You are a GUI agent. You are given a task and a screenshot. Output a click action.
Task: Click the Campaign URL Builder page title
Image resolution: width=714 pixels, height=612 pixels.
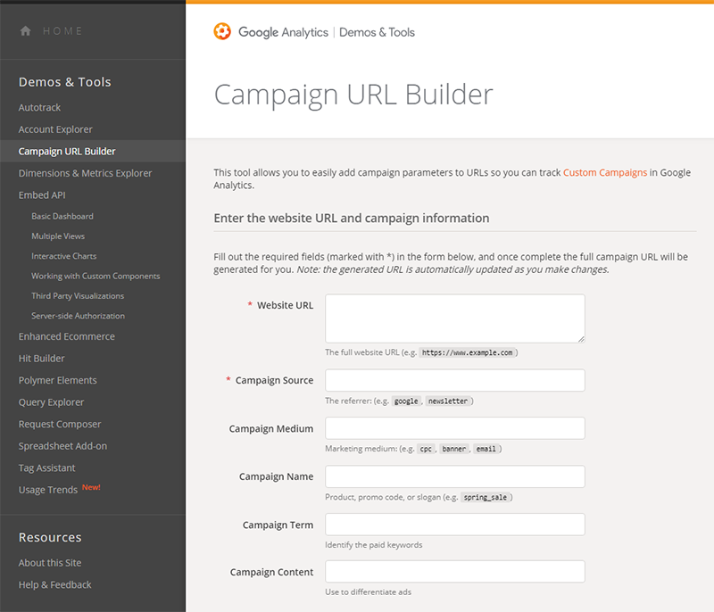353,95
